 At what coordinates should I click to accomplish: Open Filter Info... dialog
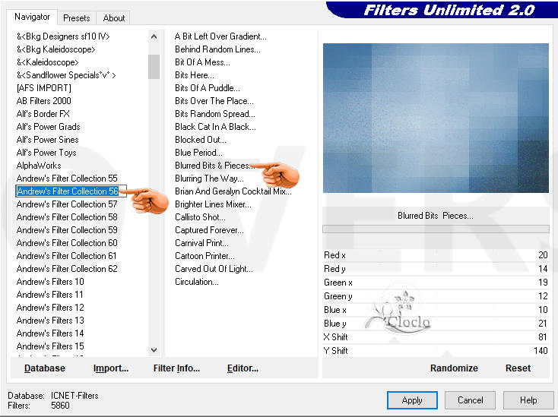click(176, 368)
